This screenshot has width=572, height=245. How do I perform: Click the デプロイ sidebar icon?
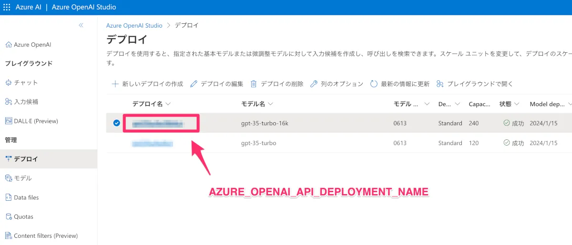(8, 159)
